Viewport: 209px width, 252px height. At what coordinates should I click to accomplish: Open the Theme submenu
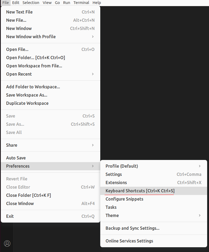point(112,215)
